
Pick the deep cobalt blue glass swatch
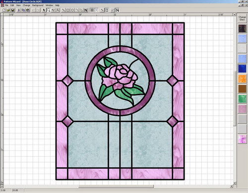pos(242,68)
